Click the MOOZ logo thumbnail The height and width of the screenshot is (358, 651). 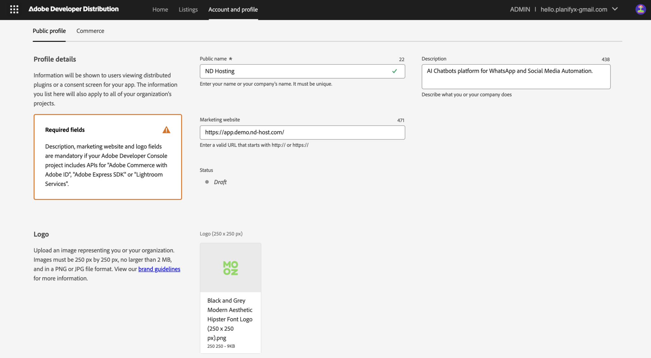point(230,268)
